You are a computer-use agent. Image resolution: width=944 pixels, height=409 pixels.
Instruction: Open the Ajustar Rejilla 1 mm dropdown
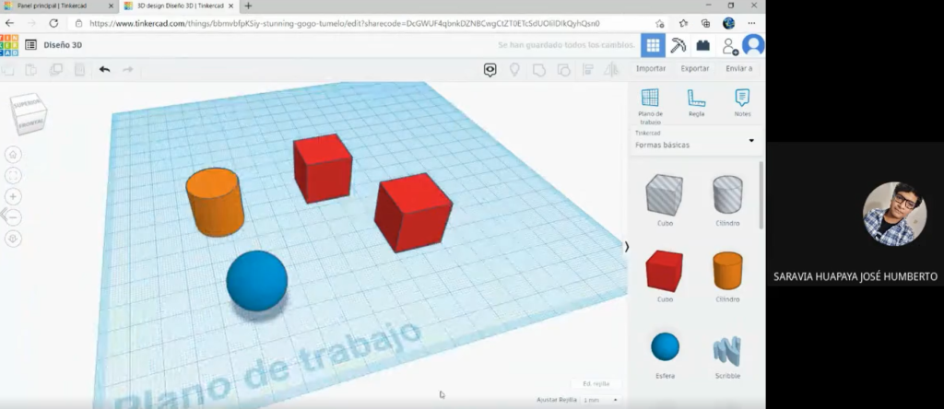(599, 400)
